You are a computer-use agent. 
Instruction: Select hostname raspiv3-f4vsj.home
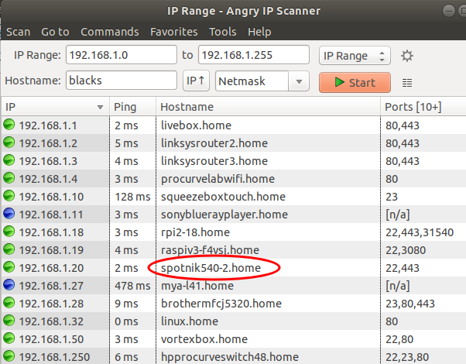point(210,250)
